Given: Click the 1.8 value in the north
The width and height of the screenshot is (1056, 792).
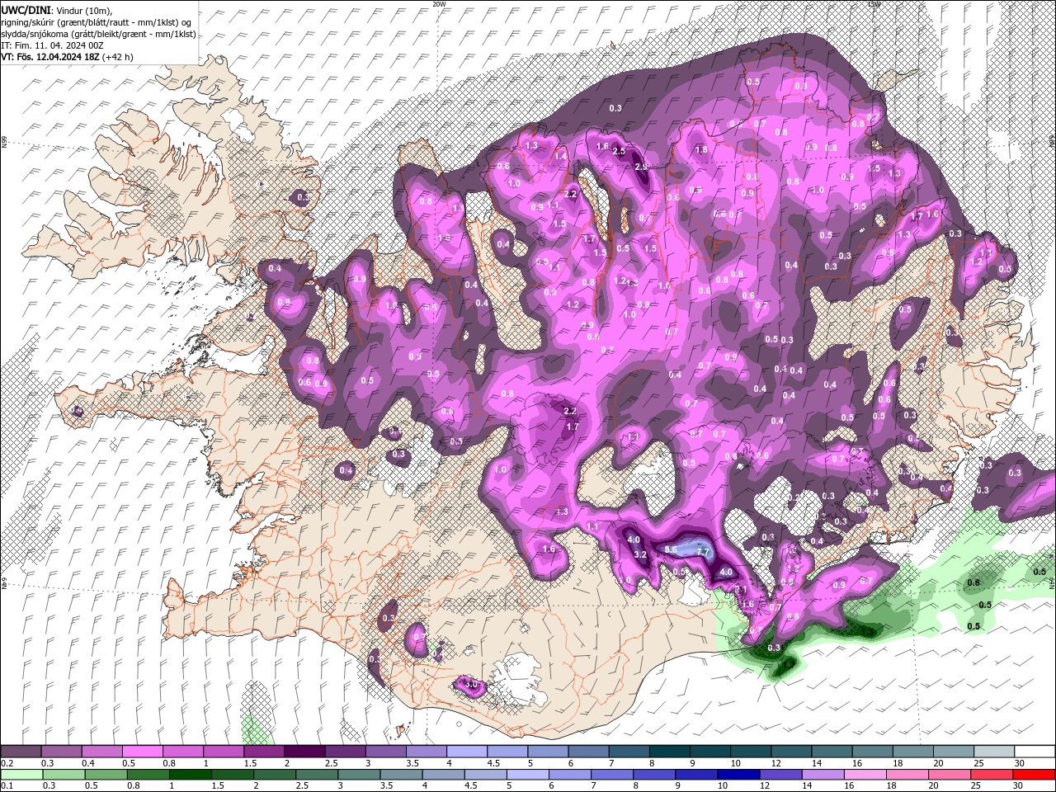Looking at the screenshot, I should (x=702, y=150).
